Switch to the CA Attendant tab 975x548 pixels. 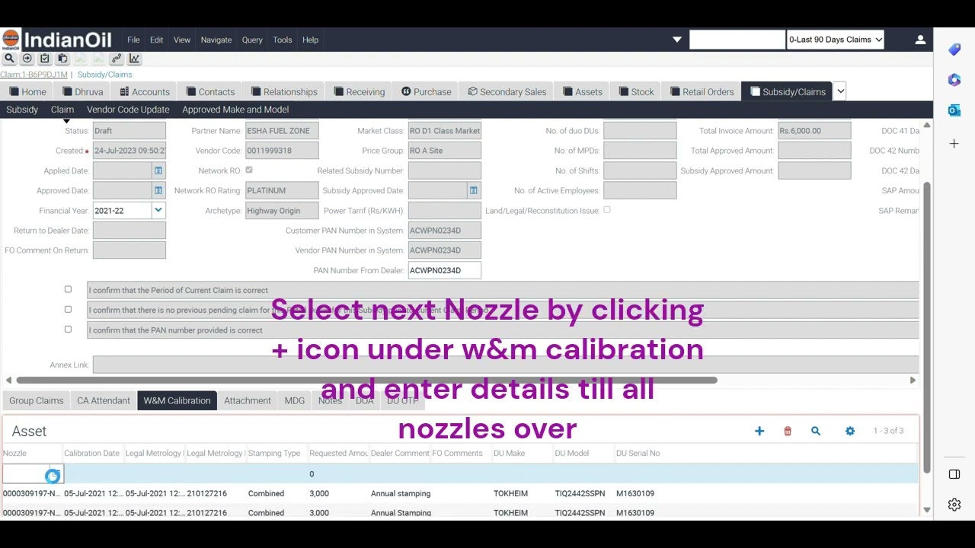(x=104, y=400)
